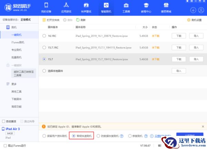Toggle the 自动激活 checkbox
This screenshot has height=149, width=207.
coord(3,121)
